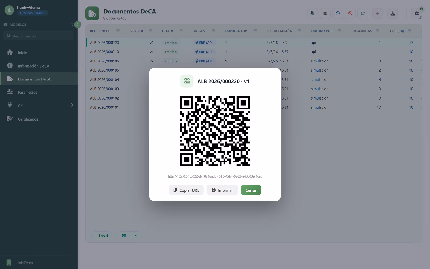Screen dimensions: 430x269
Task: Click the QR icon in dialog header
Action: (187, 81)
